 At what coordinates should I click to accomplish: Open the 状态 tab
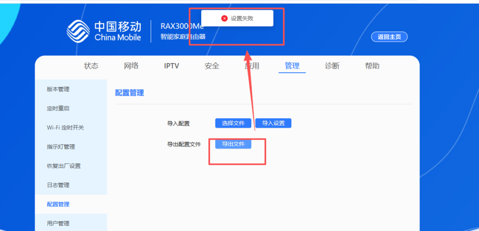point(91,66)
